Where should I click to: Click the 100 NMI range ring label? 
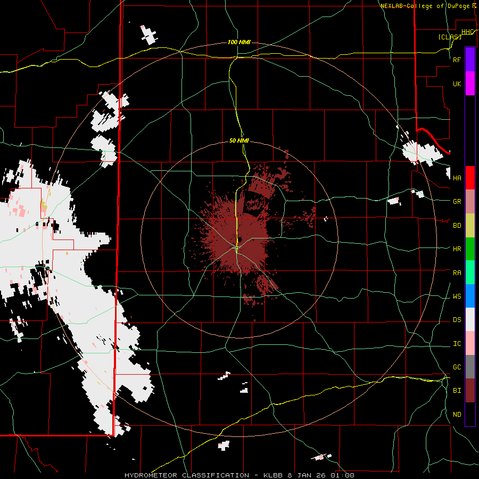tap(239, 42)
